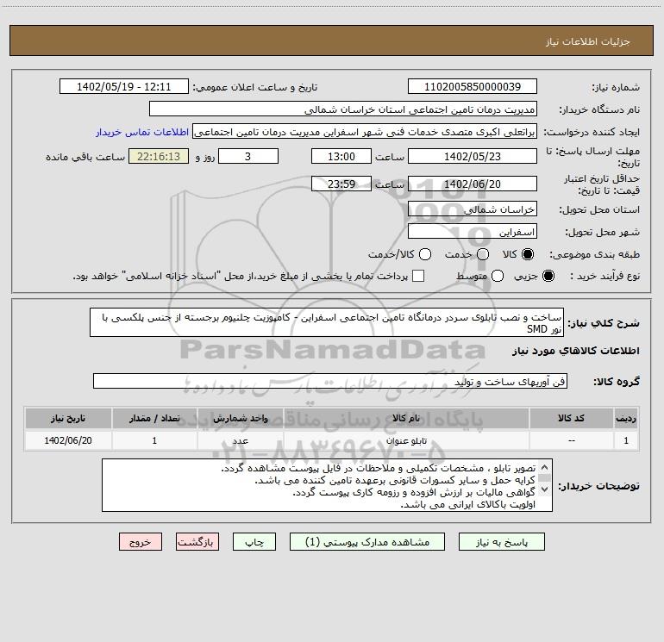The image size is (664, 642).
Task: Click the ردیف column header
Action: [626, 418]
